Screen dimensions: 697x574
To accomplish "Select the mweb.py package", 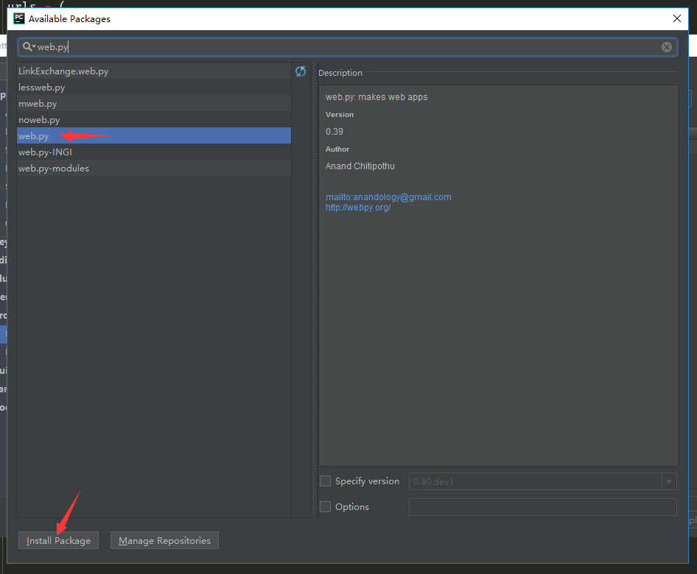I will (x=38, y=104).
